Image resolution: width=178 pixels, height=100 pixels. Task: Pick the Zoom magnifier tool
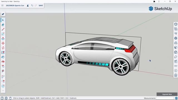pos(3,71)
